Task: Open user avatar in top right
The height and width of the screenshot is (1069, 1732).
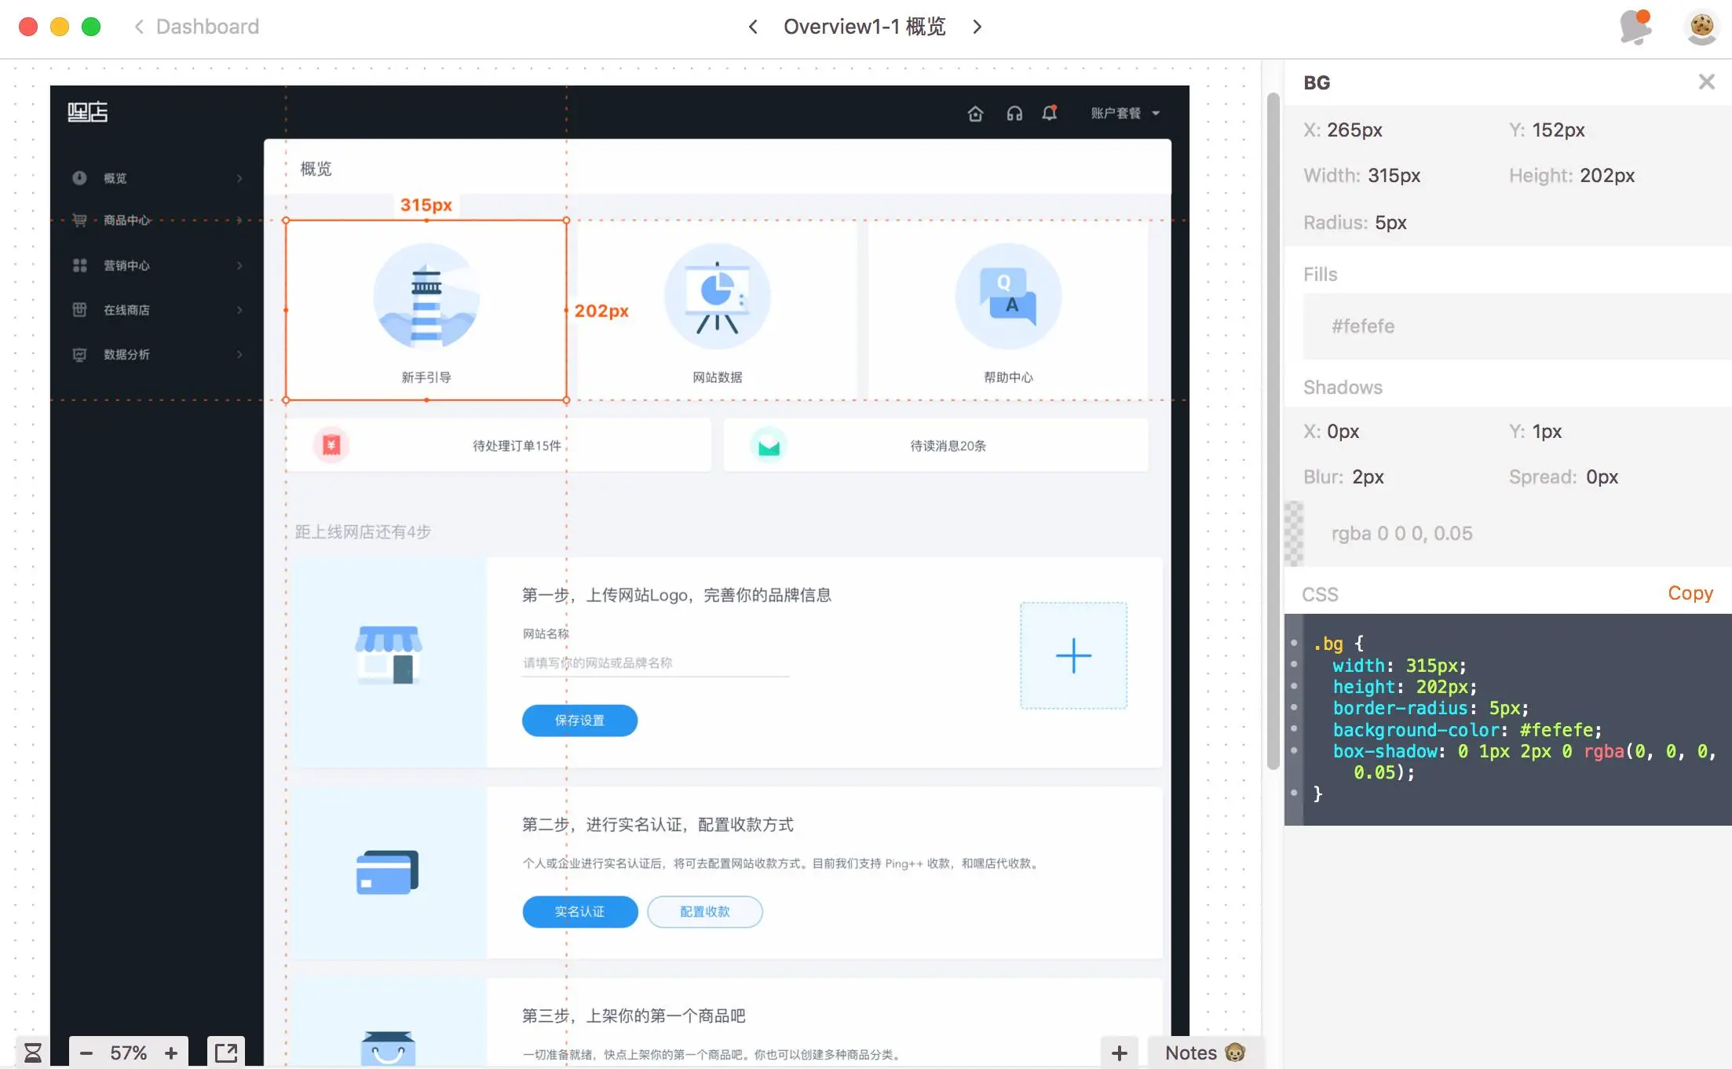Action: click(x=1701, y=27)
